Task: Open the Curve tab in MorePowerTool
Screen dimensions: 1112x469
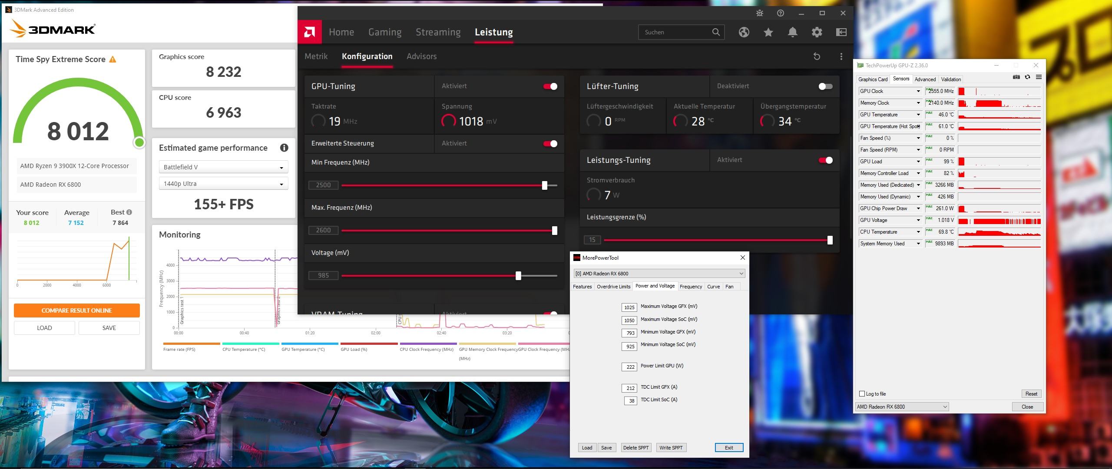Action: click(713, 287)
